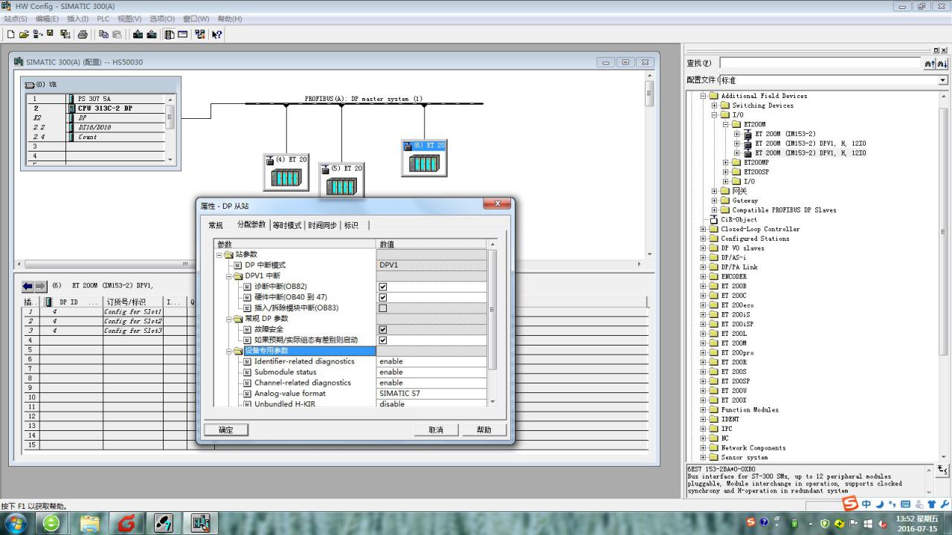Click the search-up binoculars icon in catalog
Screen dimensions: 952x535
(x=930, y=64)
